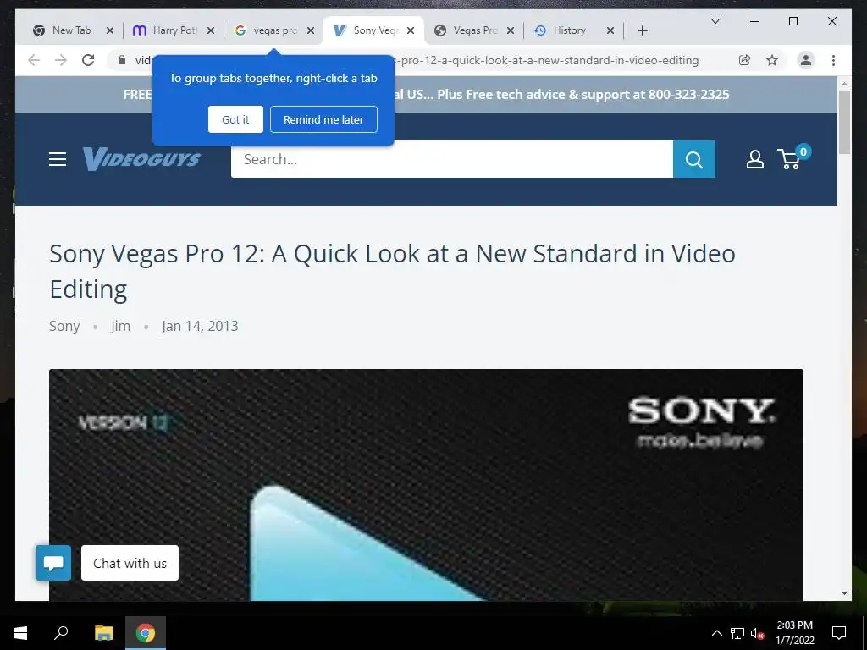Click the Jim author link

120,326
